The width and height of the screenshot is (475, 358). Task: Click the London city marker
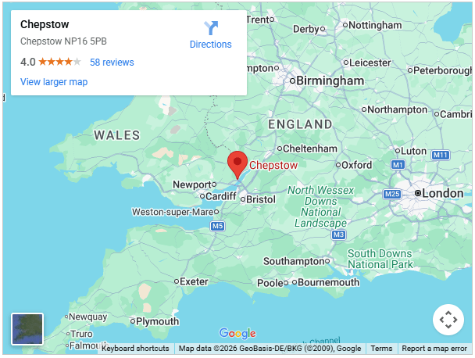point(418,193)
